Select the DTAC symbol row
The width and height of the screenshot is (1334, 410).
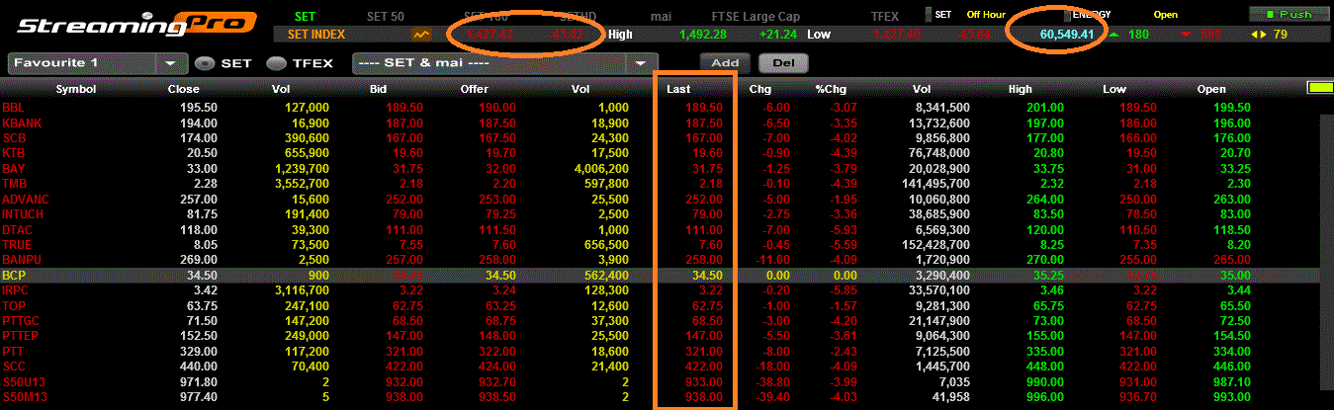661,229
